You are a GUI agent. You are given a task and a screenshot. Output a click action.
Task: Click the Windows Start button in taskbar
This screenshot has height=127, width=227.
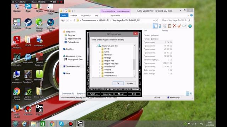click(15, 124)
